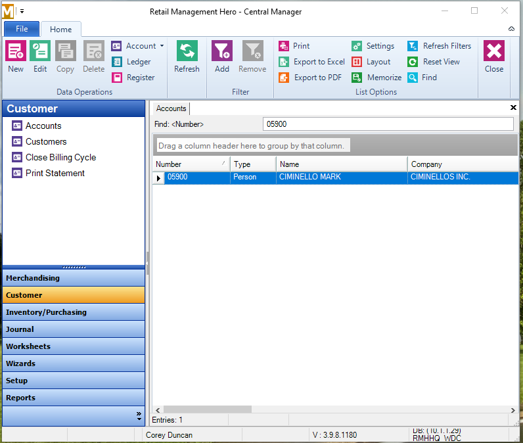Click the Retail Management Hero app logo
This screenshot has height=443, width=523.
[x=8, y=11]
